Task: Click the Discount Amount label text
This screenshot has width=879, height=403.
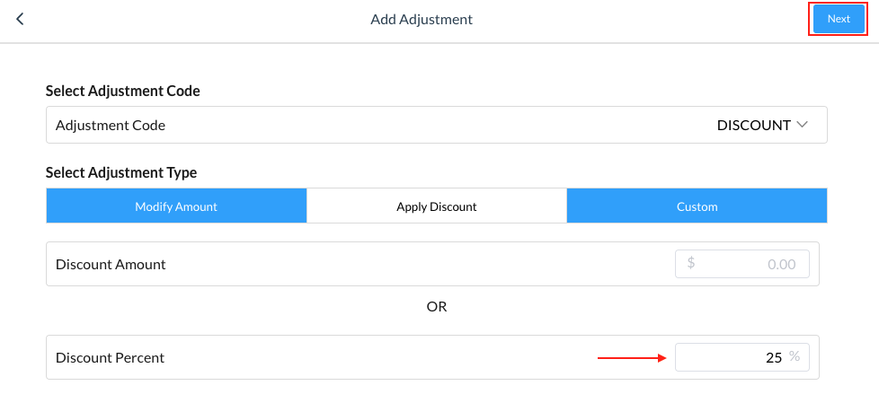Action: coord(111,265)
